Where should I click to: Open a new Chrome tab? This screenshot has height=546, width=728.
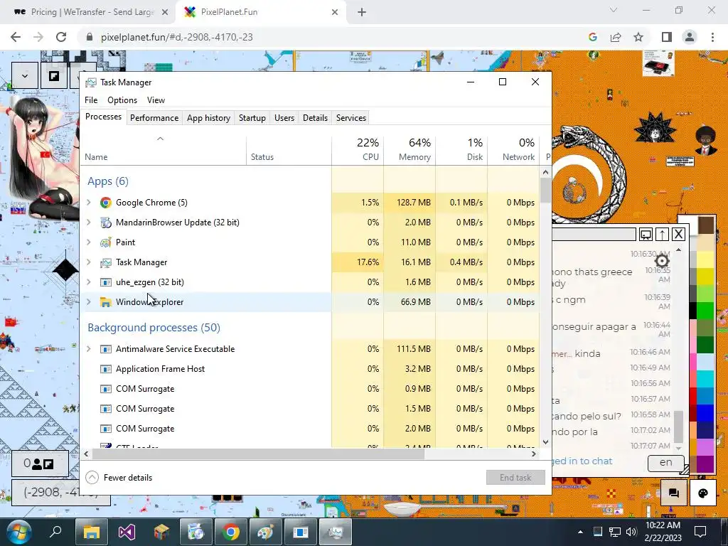362,13
